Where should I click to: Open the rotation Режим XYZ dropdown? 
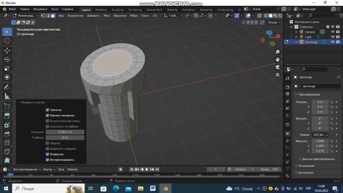pyautogui.click(x=320, y=135)
